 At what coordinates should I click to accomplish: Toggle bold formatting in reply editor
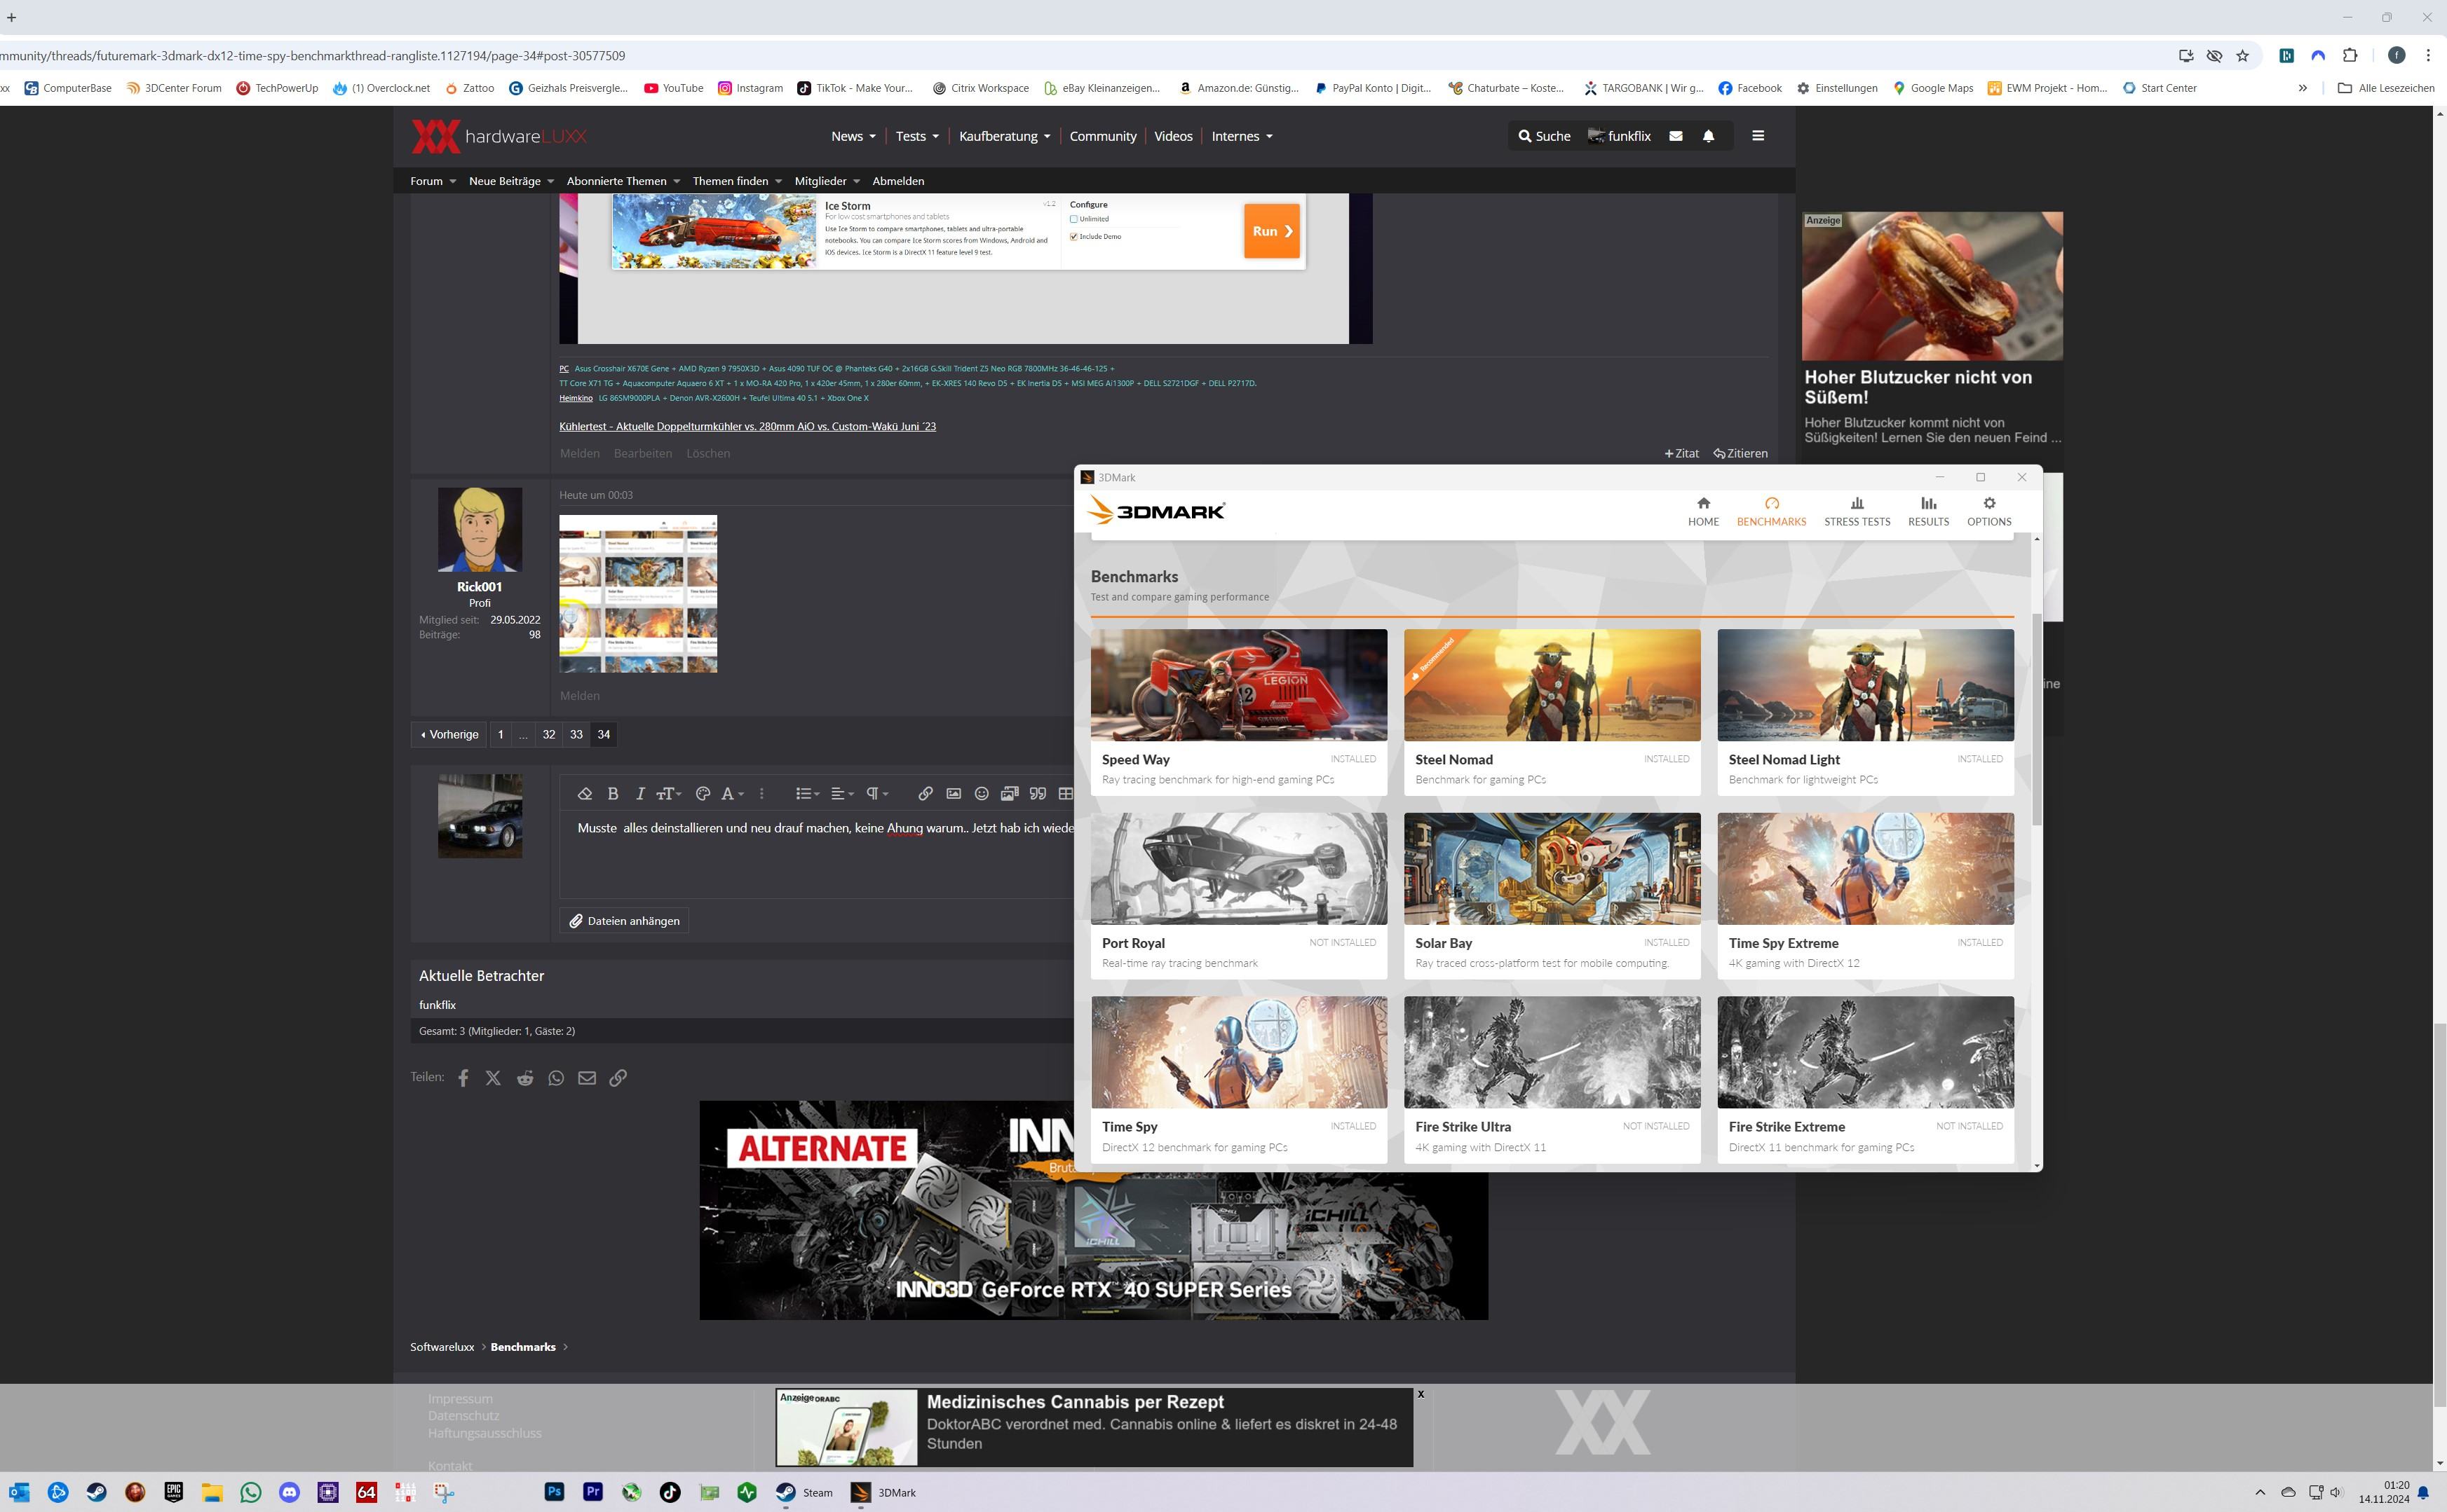[614, 793]
